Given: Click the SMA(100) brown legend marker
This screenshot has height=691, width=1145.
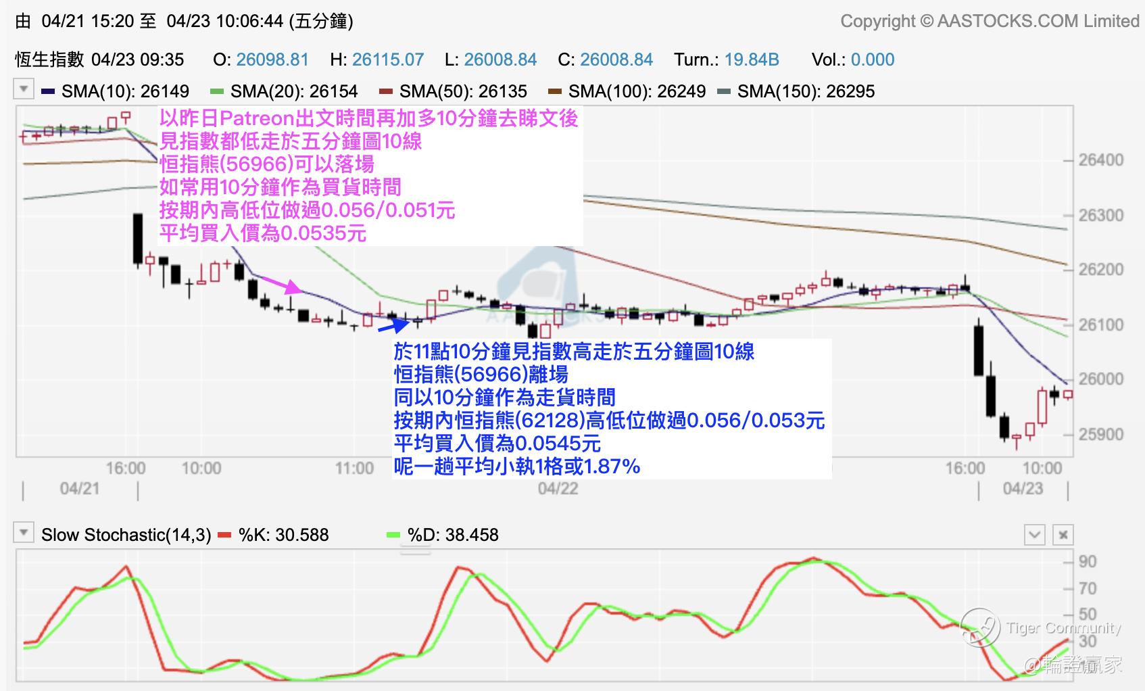Looking at the screenshot, I should coord(555,91).
